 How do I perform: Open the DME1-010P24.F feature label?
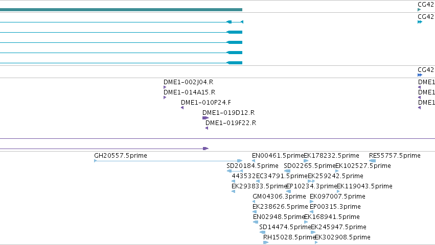tap(206, 103)
